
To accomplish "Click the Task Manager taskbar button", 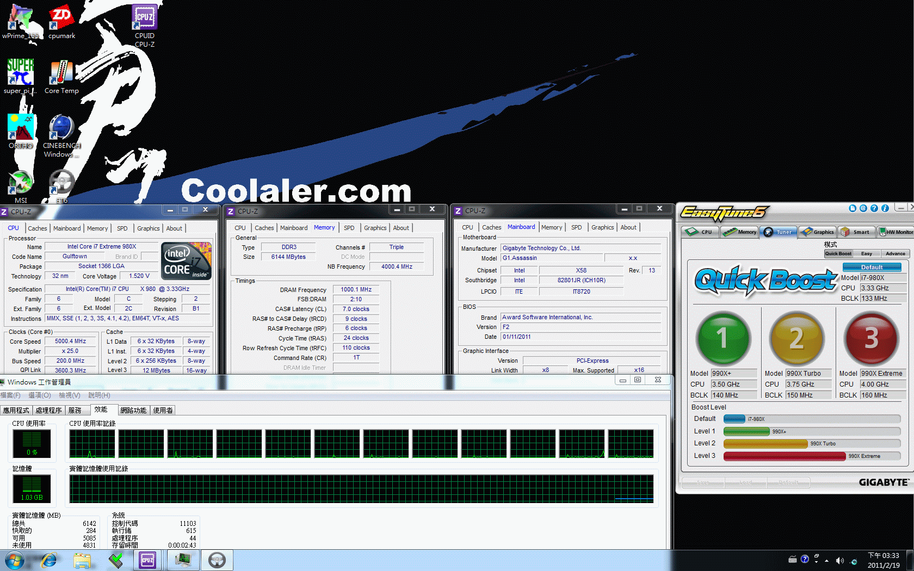I will point(183,560).
